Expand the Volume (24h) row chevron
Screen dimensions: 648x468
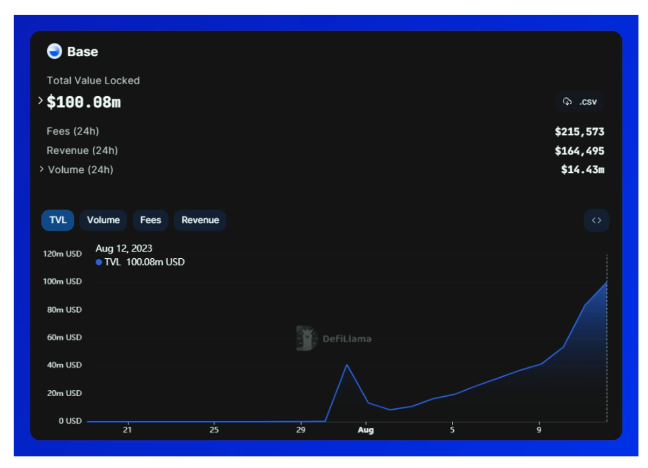(41, 169)
